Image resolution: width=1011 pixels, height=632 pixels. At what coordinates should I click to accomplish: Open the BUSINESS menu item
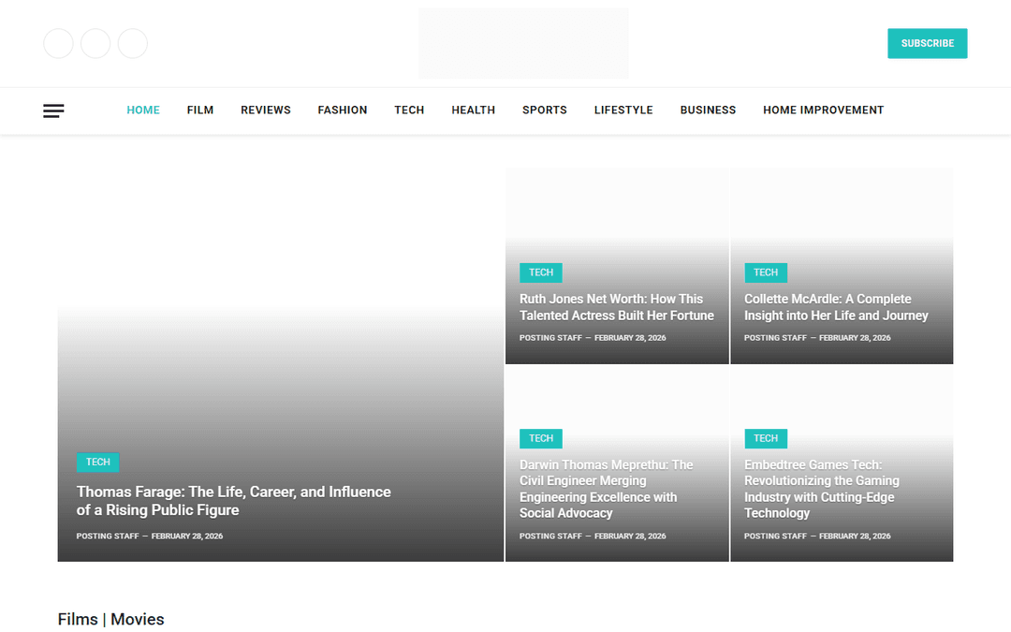pos(708,110)
